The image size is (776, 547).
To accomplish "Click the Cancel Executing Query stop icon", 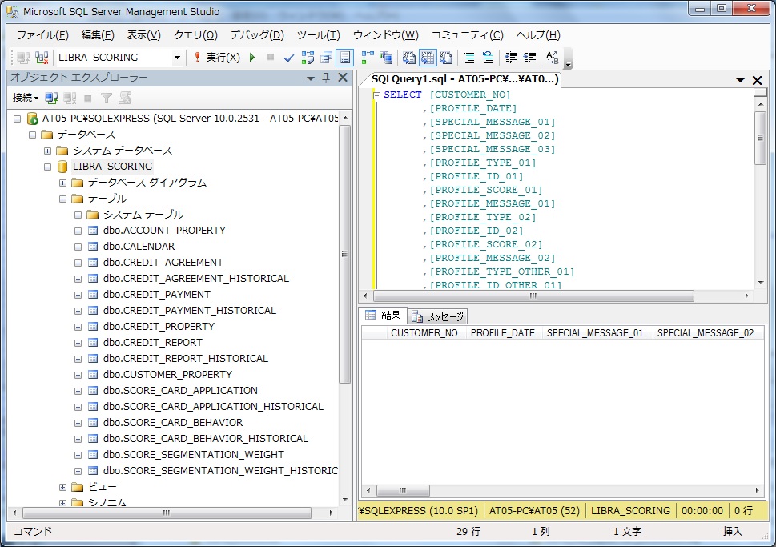I will pyautogui.click(x=270, y=58).
